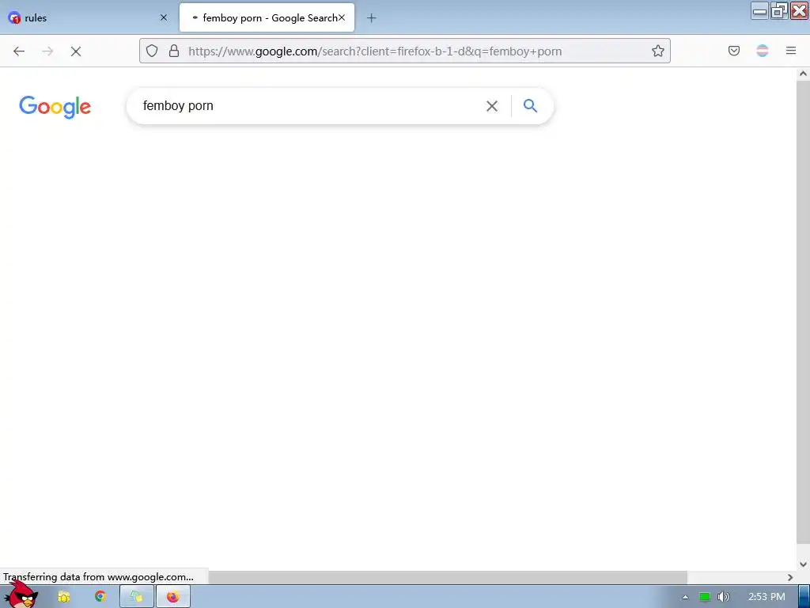Close the rules tab
Screen dimensions: 810x608
pyautogui.click(x=164, y=17)
